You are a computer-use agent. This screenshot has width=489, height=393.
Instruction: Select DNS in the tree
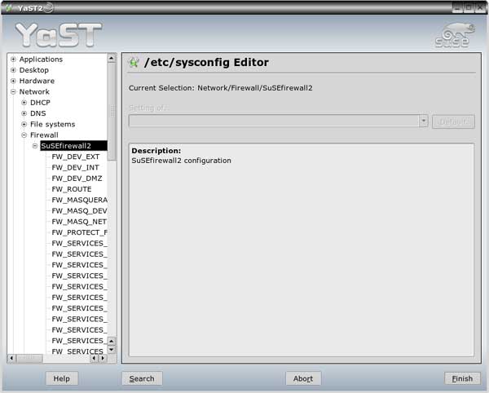click(x=38, y=113)
